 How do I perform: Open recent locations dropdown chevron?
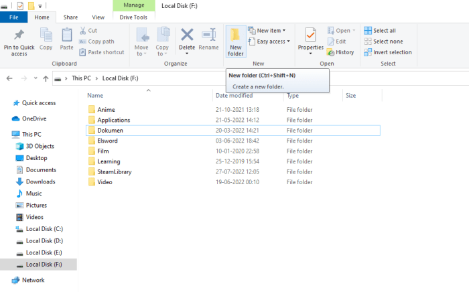[x=36, y=78]
